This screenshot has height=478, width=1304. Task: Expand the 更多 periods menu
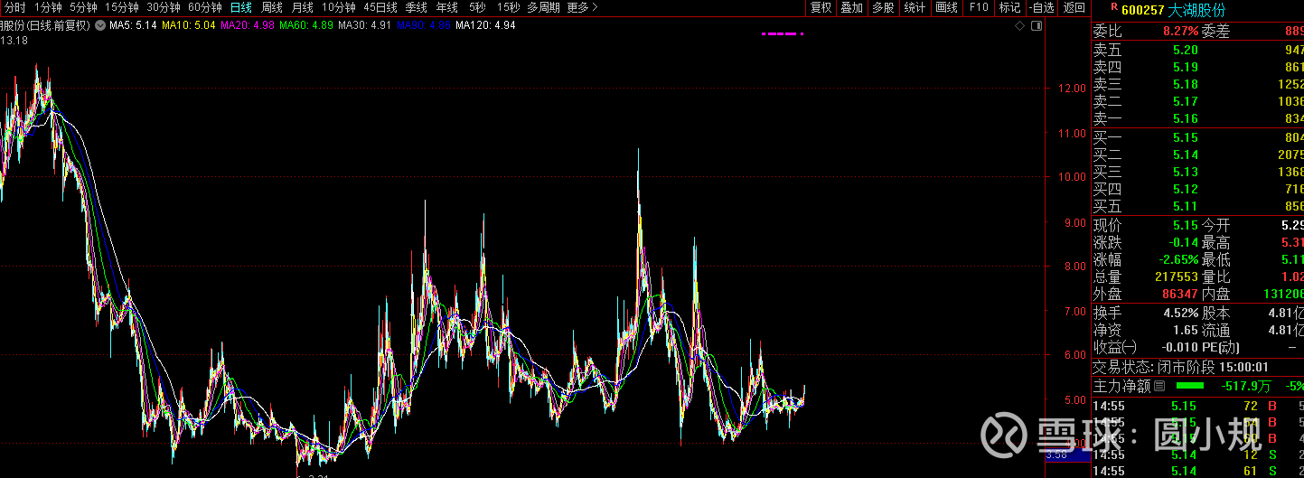click(583, 7)
